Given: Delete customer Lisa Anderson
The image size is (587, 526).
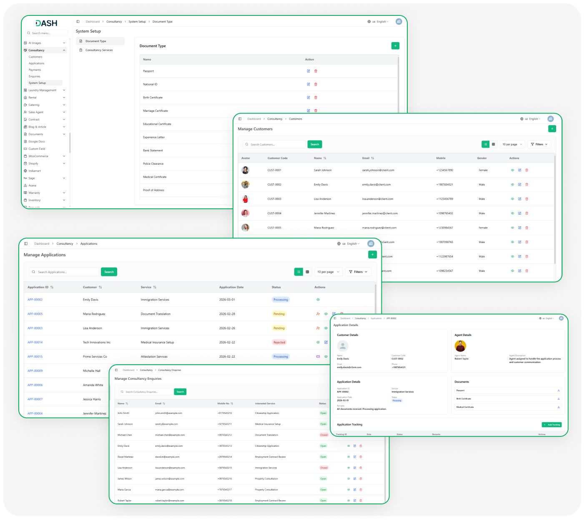Looking at the screenshot, I should click(527, 199).
